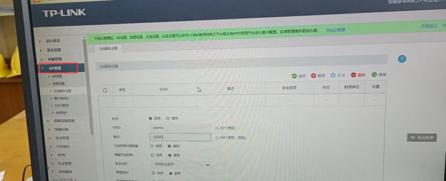Click the 设置 column header

(375, 86)
